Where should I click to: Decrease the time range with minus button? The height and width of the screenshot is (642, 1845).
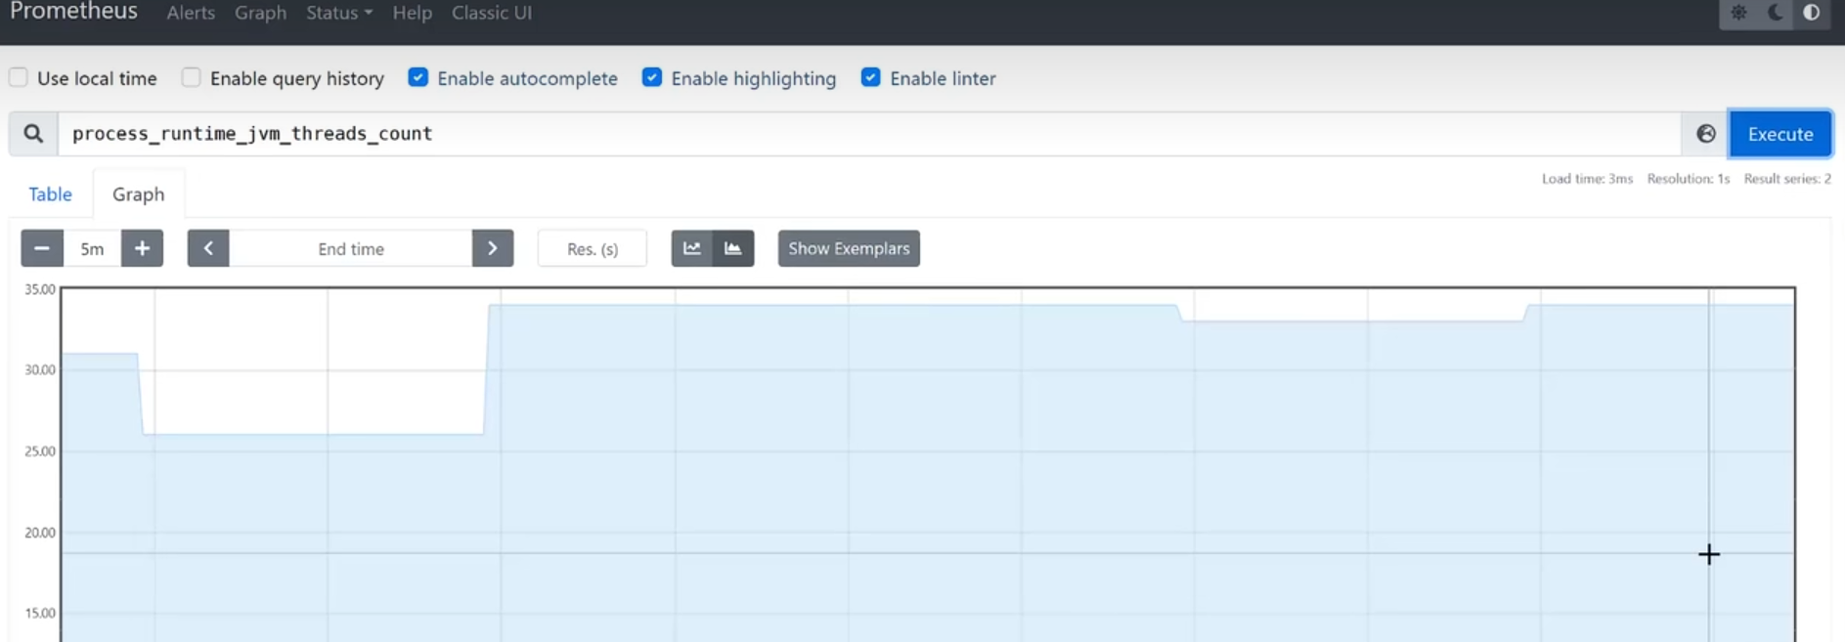(42, 248)
